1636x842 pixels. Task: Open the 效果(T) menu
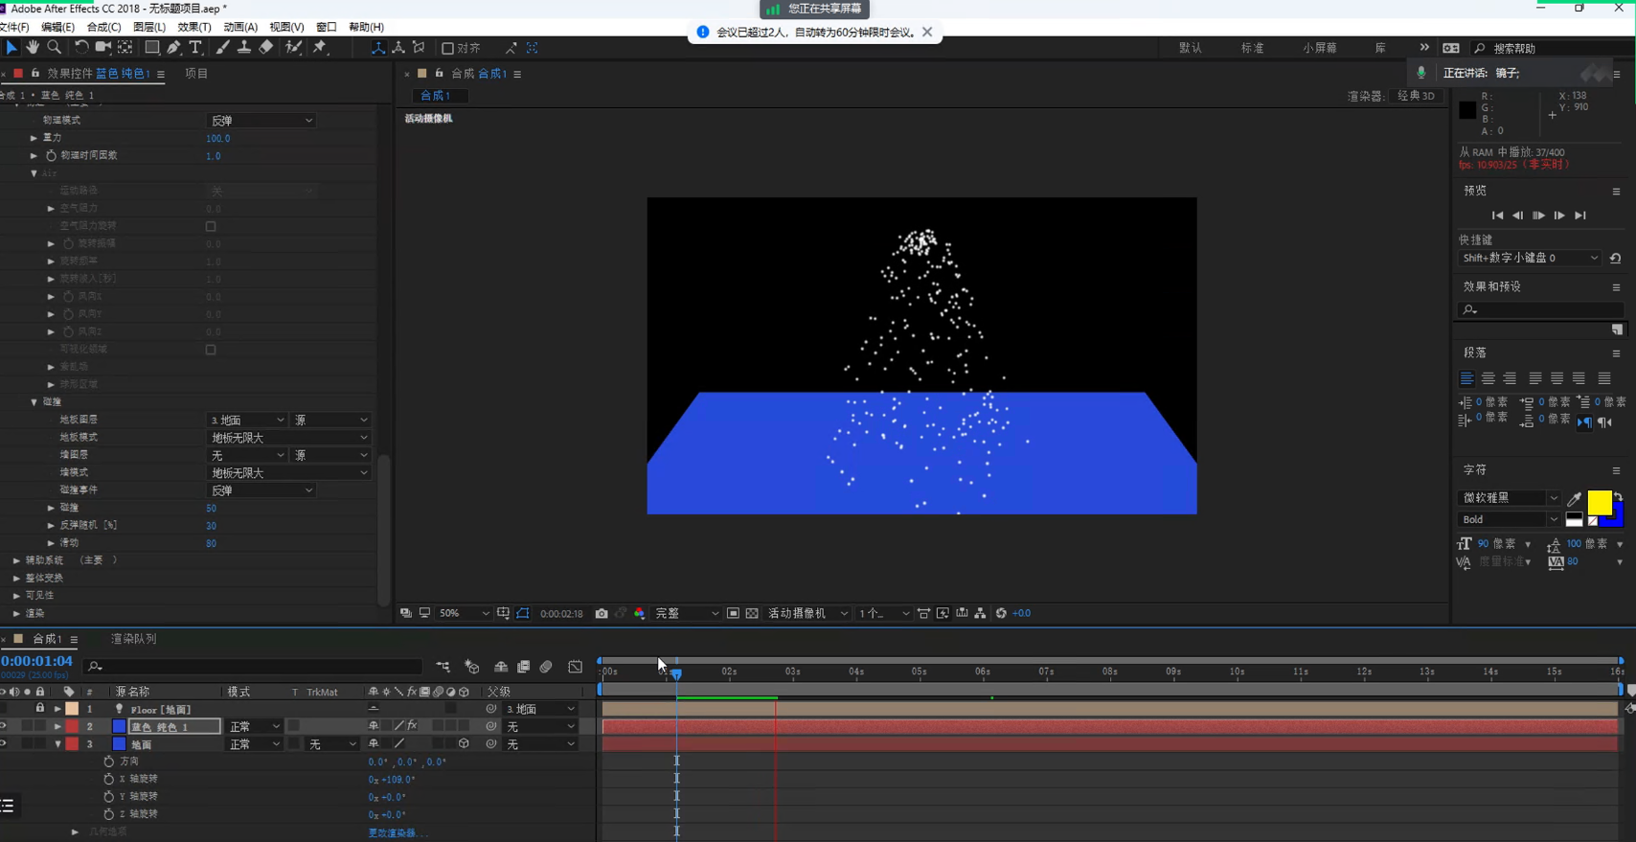click(x=193, y=27)
